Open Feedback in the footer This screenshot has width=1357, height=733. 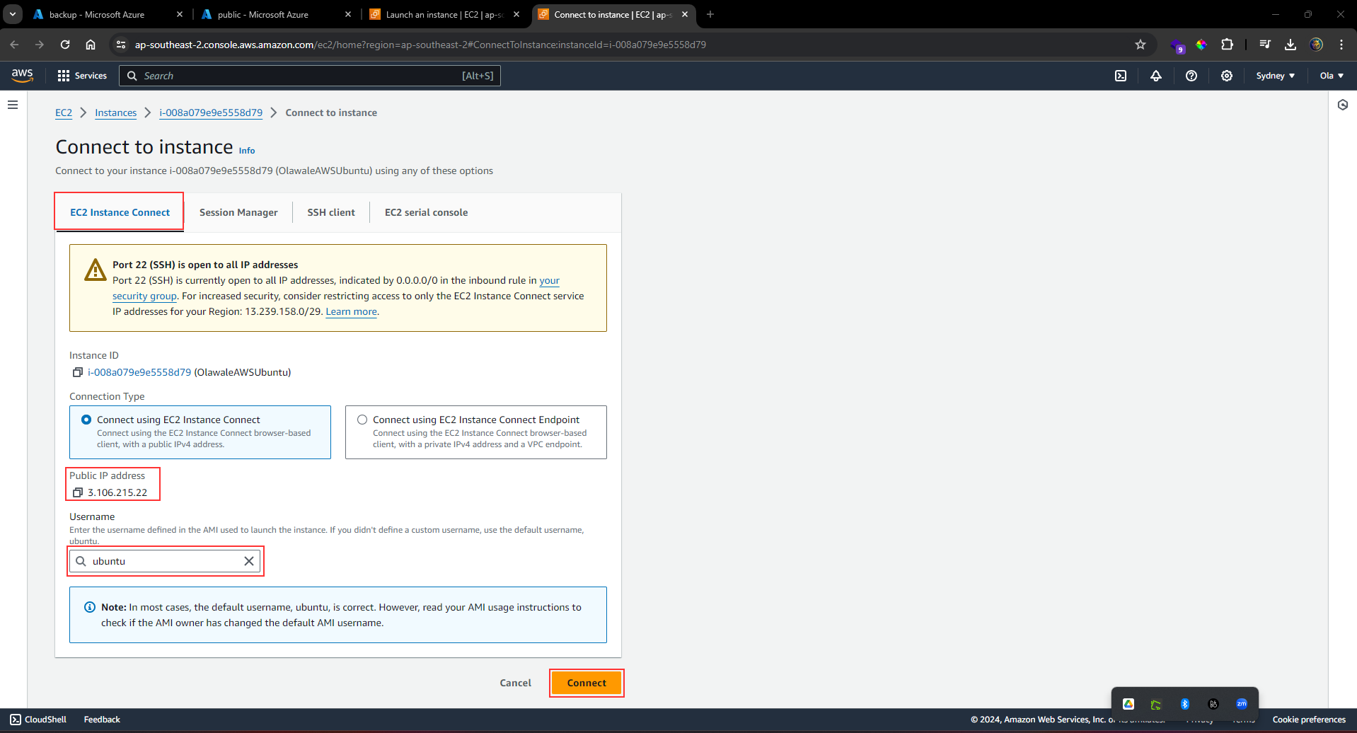(102, 720)
